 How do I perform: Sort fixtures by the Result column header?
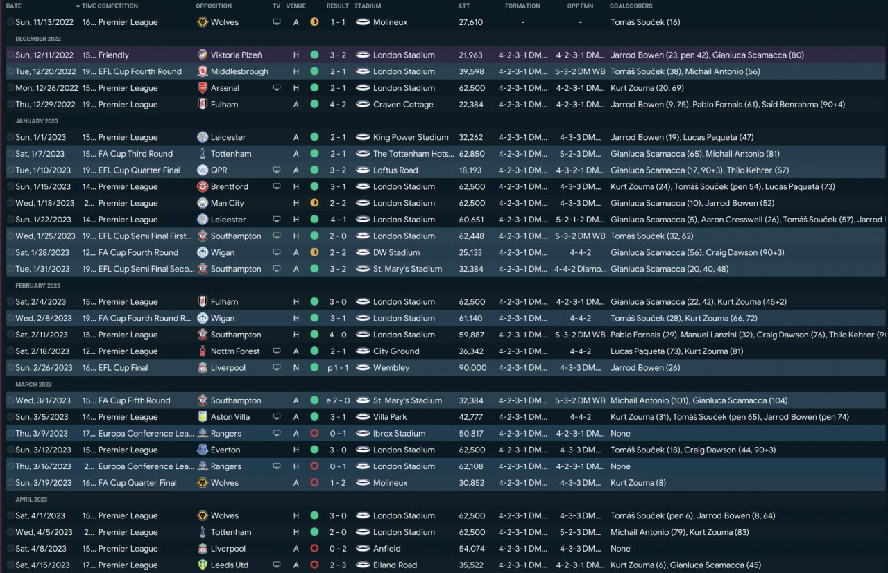tap(338, 6)
